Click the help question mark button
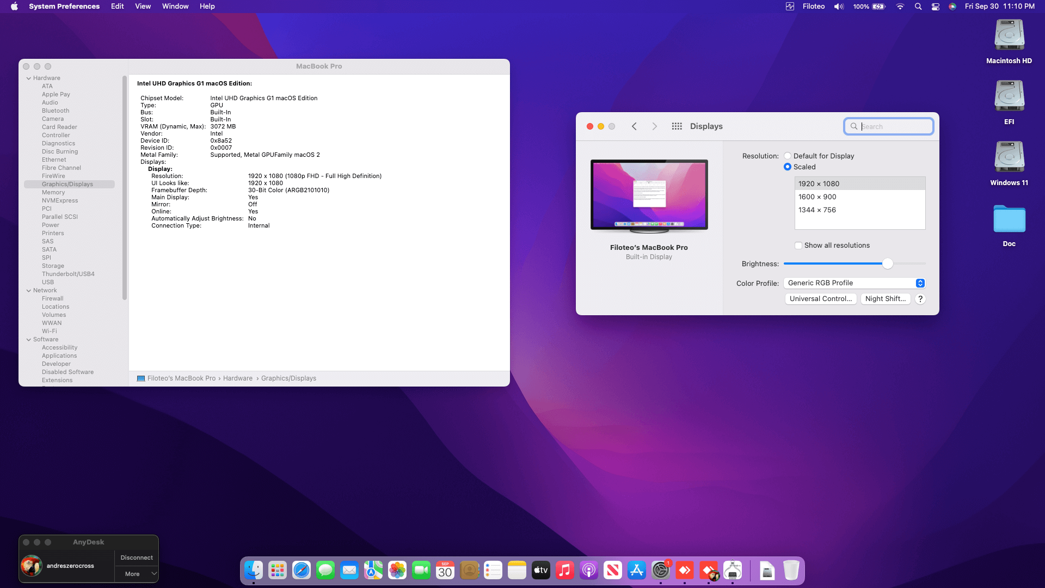The image size is (1045, 588). (x=920, y=299)
